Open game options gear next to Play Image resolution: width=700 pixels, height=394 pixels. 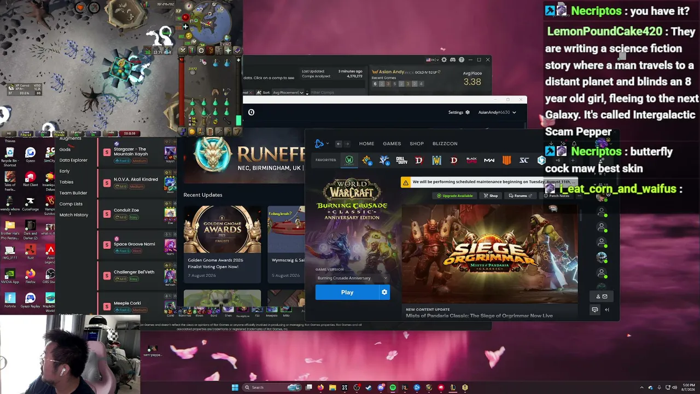coord(384,292)
